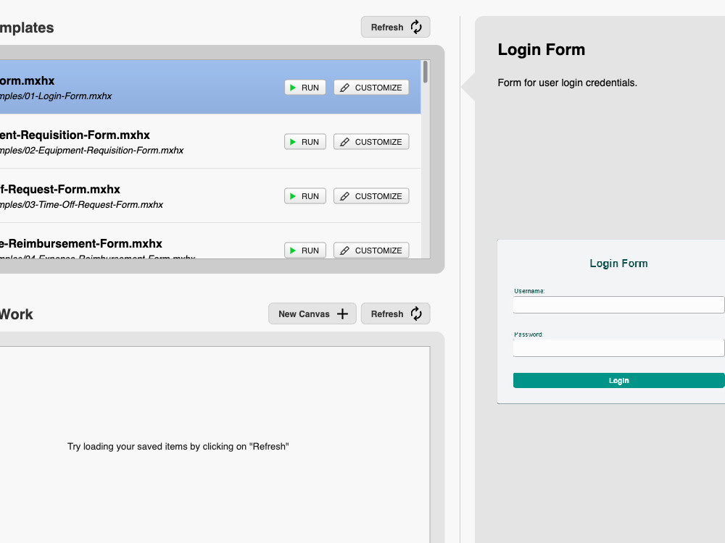
Task: Customize the Expense-Reimbursement-Form template
Action: point(371,251)
